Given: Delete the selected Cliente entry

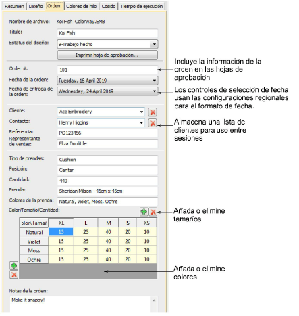Looking at the screenshot, I should point(153,112).
